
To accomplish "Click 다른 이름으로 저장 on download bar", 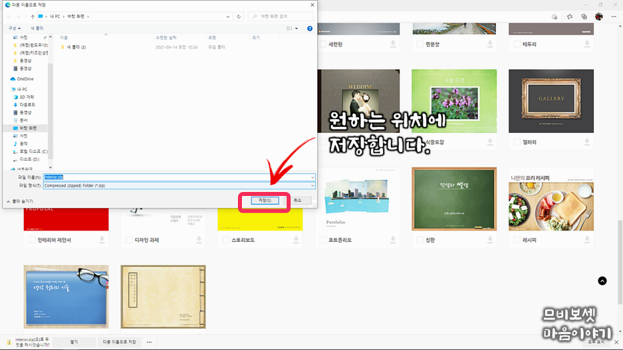I will 119,342.
